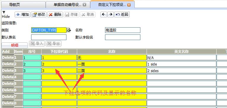Click Add in the grid header
227x108 pixels.
click(x=6, y=52)
